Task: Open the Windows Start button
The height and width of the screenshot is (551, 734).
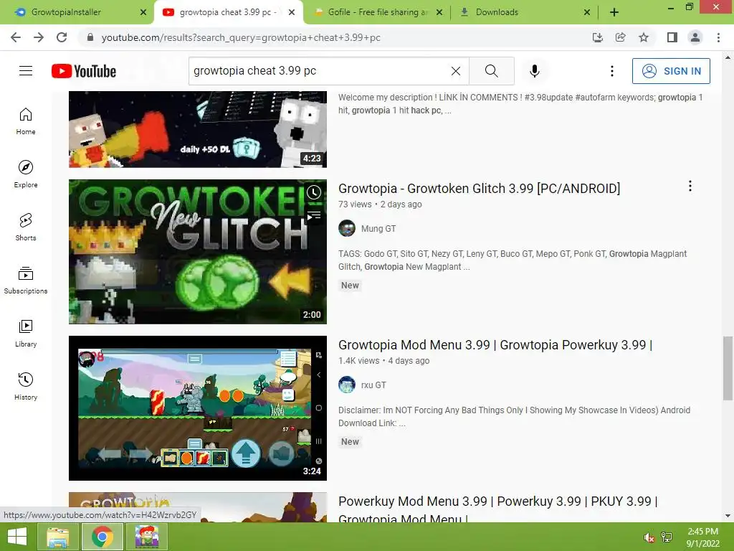Action: click(x=17, y=537)
